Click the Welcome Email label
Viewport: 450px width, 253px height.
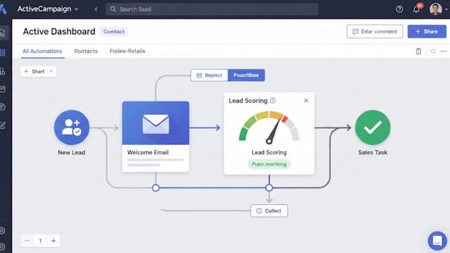[148, 152]
